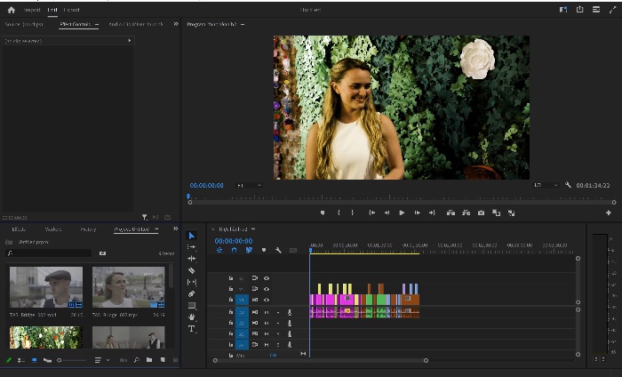
Task: Select the Type tool
Action: pyautogui.click(x=192, y=329)
